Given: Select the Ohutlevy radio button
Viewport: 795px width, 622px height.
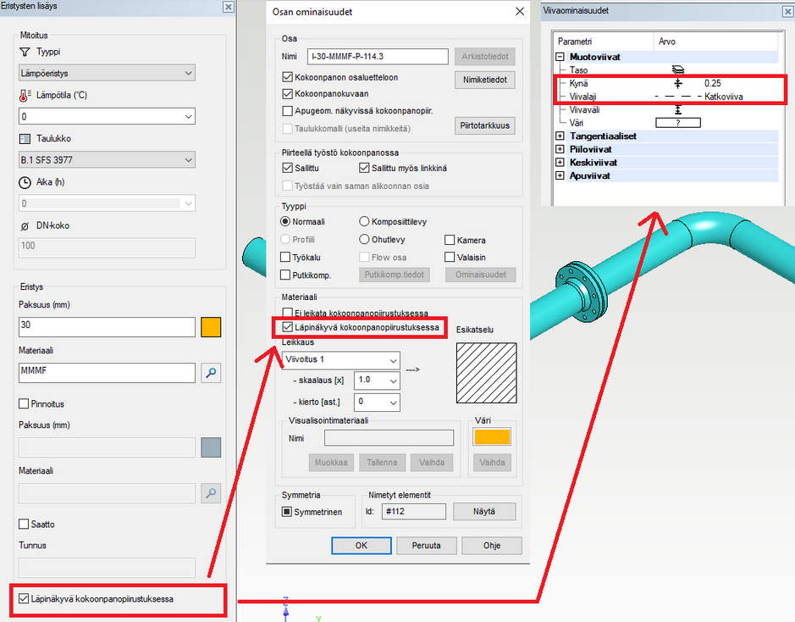Looking at the screenshot, I should 364,240.
